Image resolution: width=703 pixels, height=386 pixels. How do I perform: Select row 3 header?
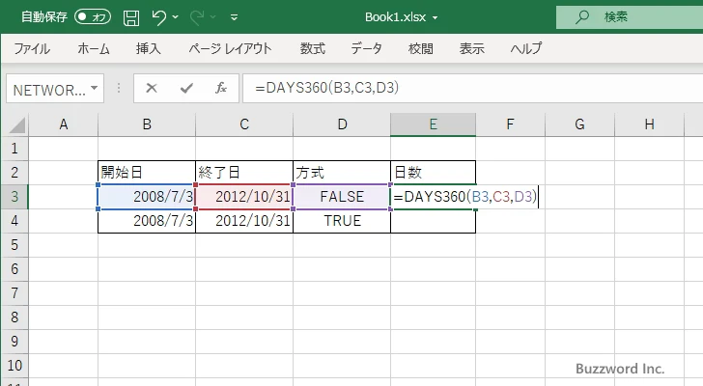click(x=14, y=197)
